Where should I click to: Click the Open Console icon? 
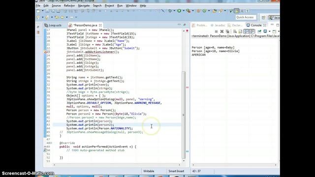pos(274,31)
